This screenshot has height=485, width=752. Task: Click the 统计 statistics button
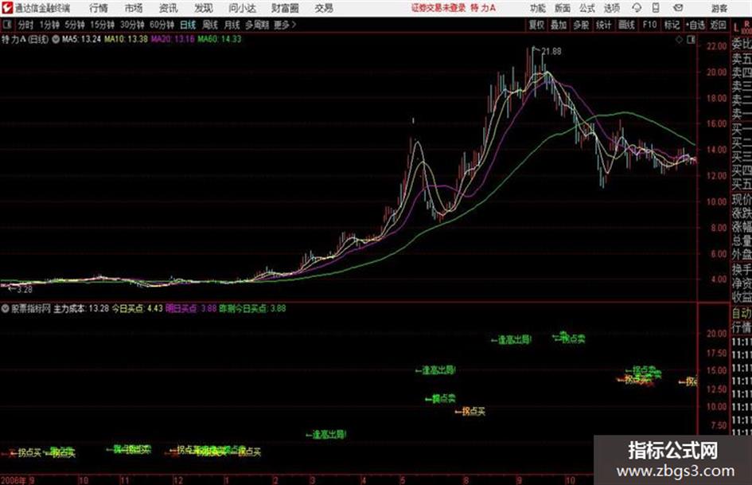click(x=603, y=25)
